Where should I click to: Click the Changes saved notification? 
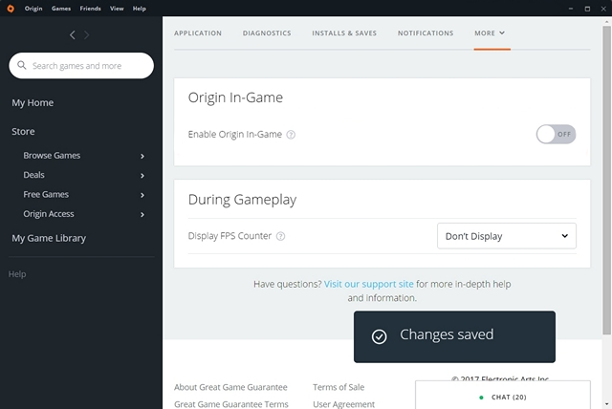pos(454,337)
